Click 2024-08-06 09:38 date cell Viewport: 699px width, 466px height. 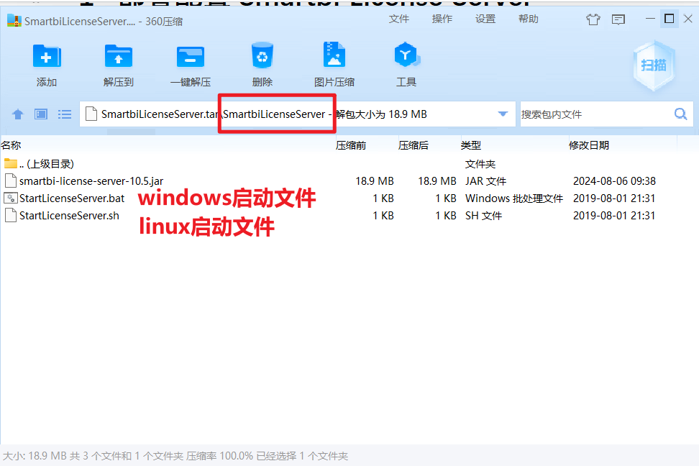(x=614, y=181)
